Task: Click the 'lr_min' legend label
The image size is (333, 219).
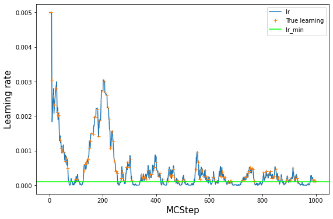Action: (295, 30)
